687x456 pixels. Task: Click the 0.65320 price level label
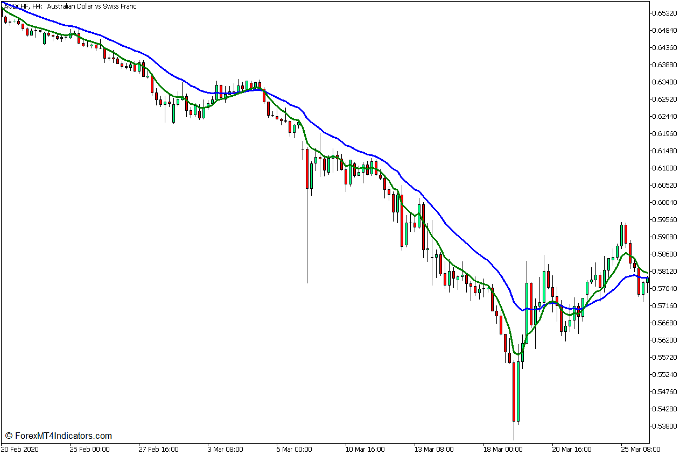664,13
